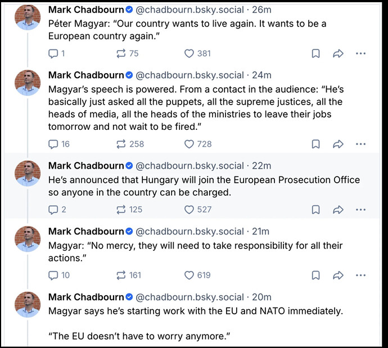Image resolution: width=388 pixels, height=348 pixels.
Task: Open more options on the 22m post
Action: [x=360, y=209]
